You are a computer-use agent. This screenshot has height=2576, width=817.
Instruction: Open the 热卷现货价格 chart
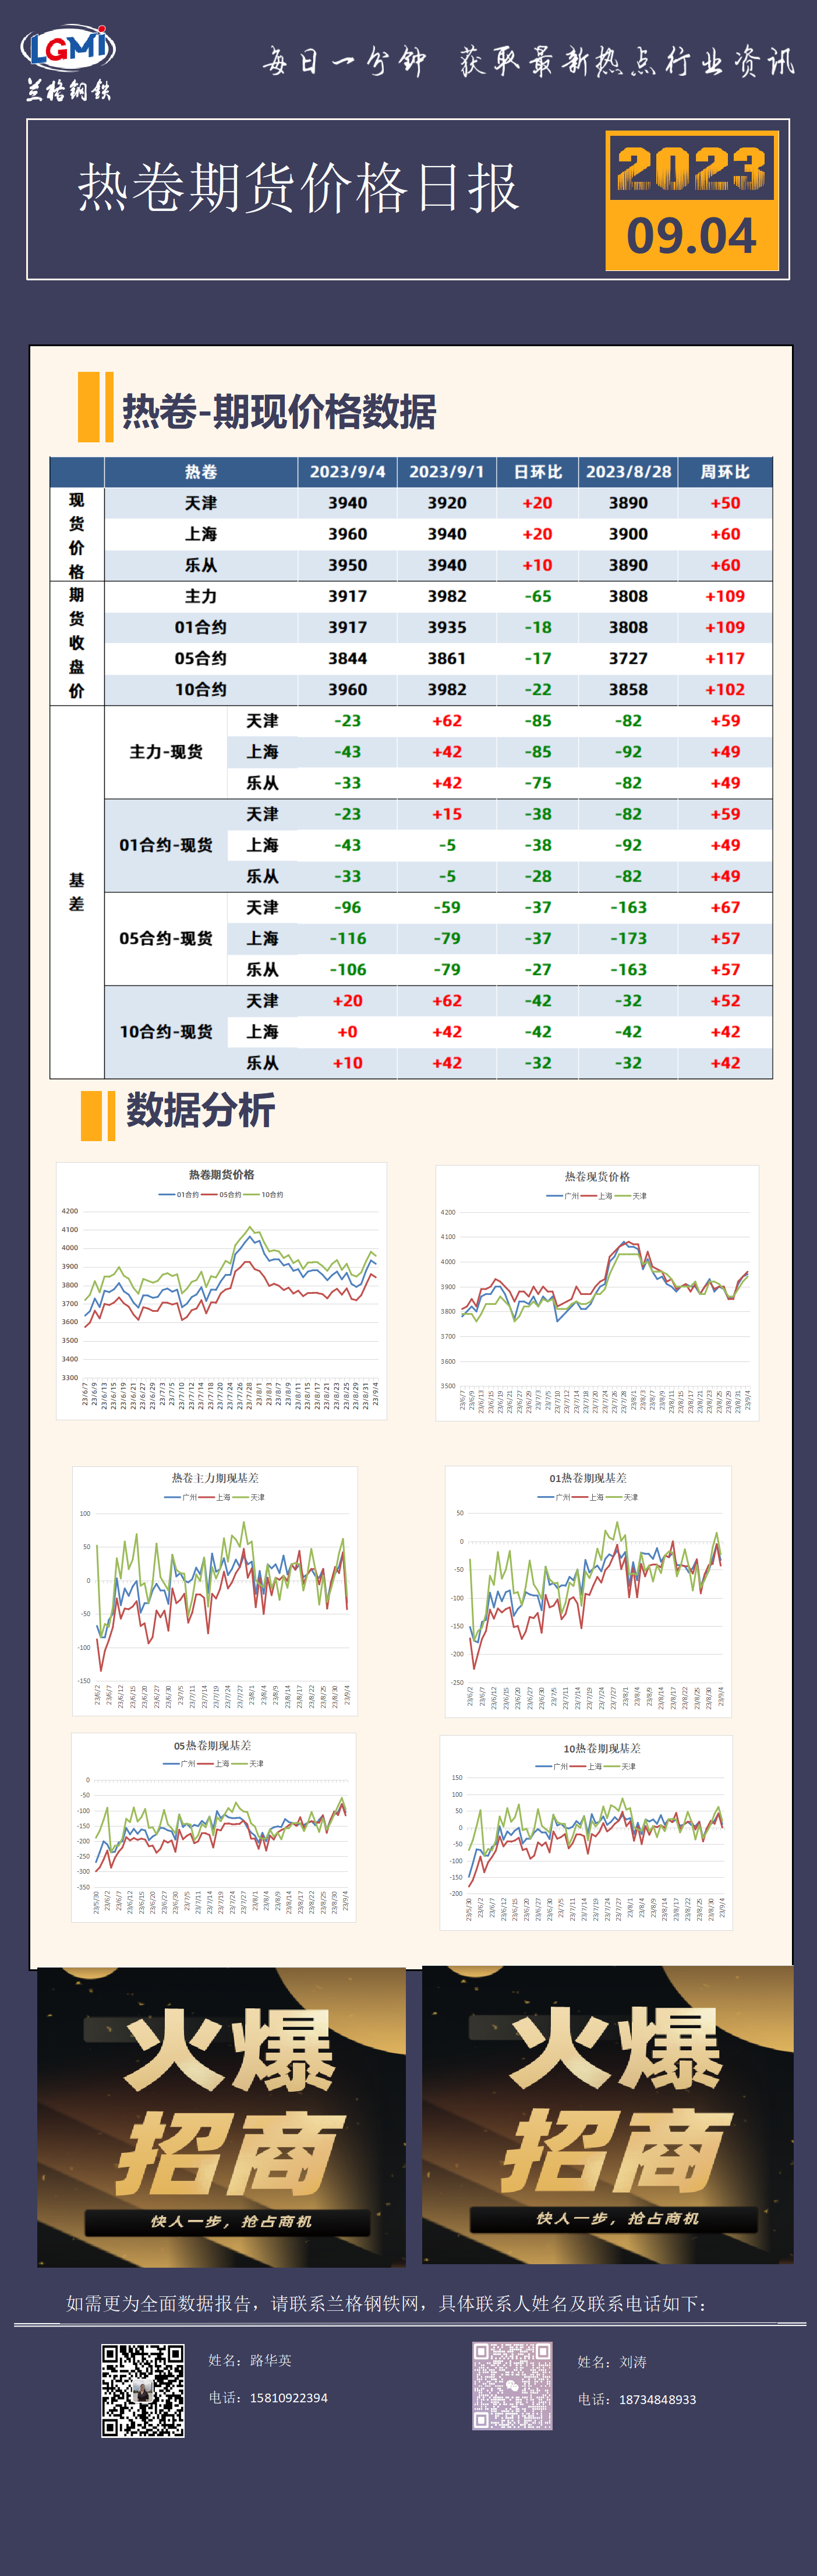pyautogui.click(x=596, y=1292)
